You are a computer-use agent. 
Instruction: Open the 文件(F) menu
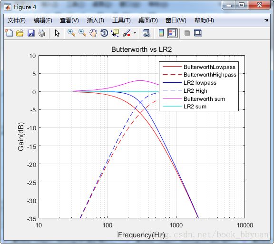tap(17, 20)
